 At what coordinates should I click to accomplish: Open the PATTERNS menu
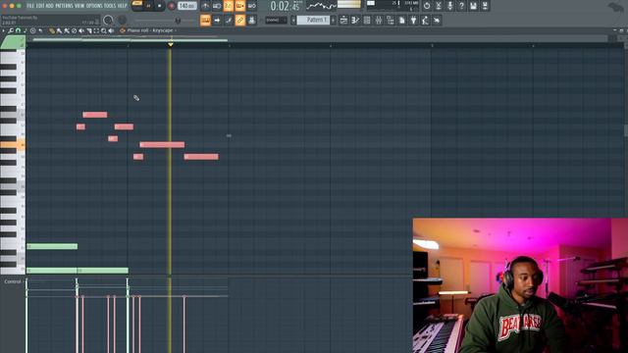[64, 6]
